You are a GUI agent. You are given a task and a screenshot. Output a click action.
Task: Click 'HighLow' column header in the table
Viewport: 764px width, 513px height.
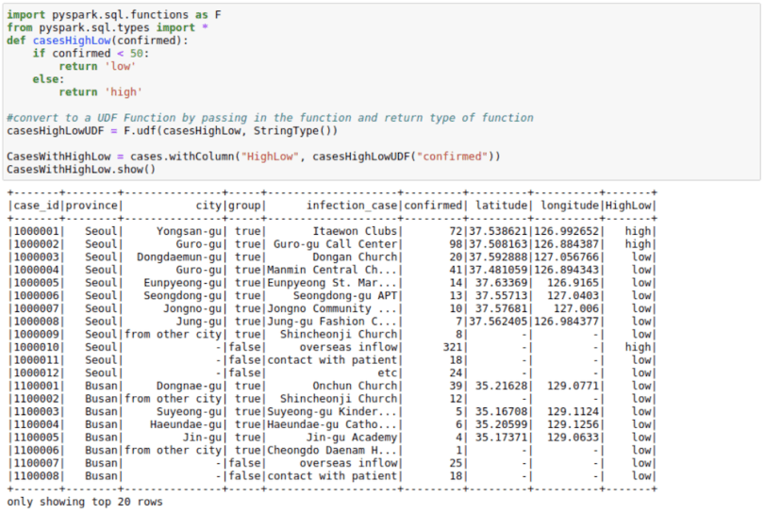coord(628,206)
